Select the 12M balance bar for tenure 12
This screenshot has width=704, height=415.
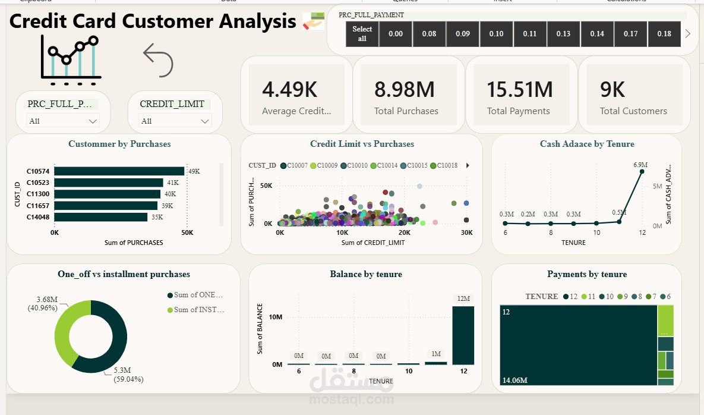pyautogui.click(x=463, y=335)
